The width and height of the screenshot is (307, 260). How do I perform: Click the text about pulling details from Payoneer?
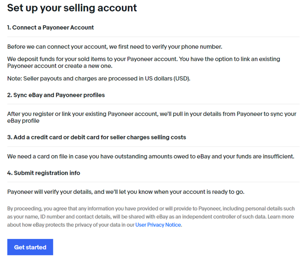(152, 117)
